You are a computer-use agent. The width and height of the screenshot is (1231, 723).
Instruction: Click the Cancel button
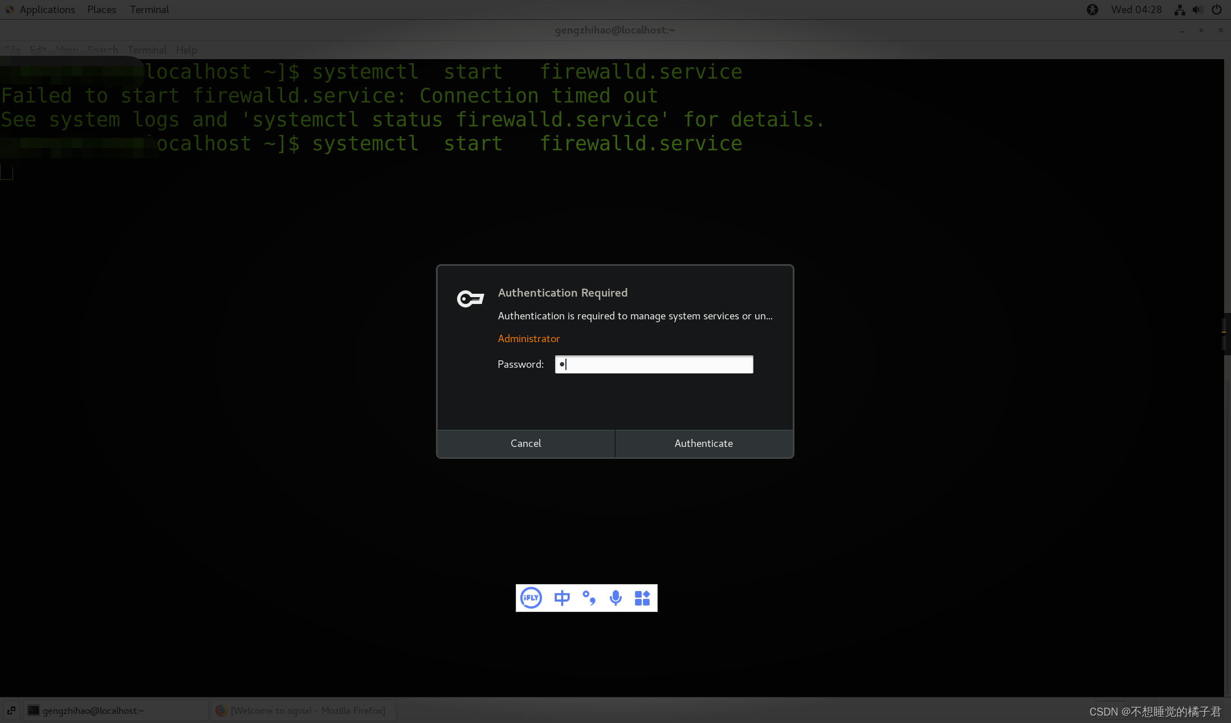point(525,442)
